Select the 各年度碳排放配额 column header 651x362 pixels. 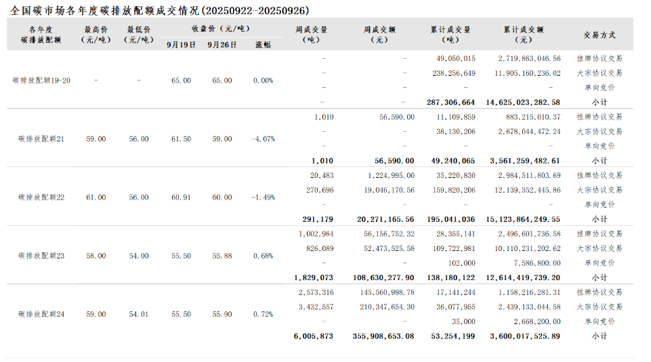coord(41,35)
